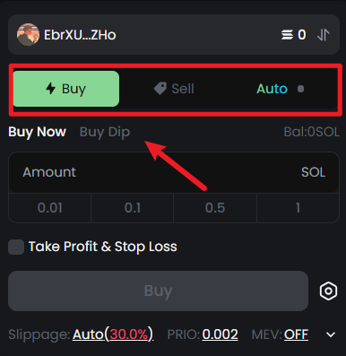Viewport: 346px width, 356px height.
Task: Switch to the Sell tab
Action: 174,89
